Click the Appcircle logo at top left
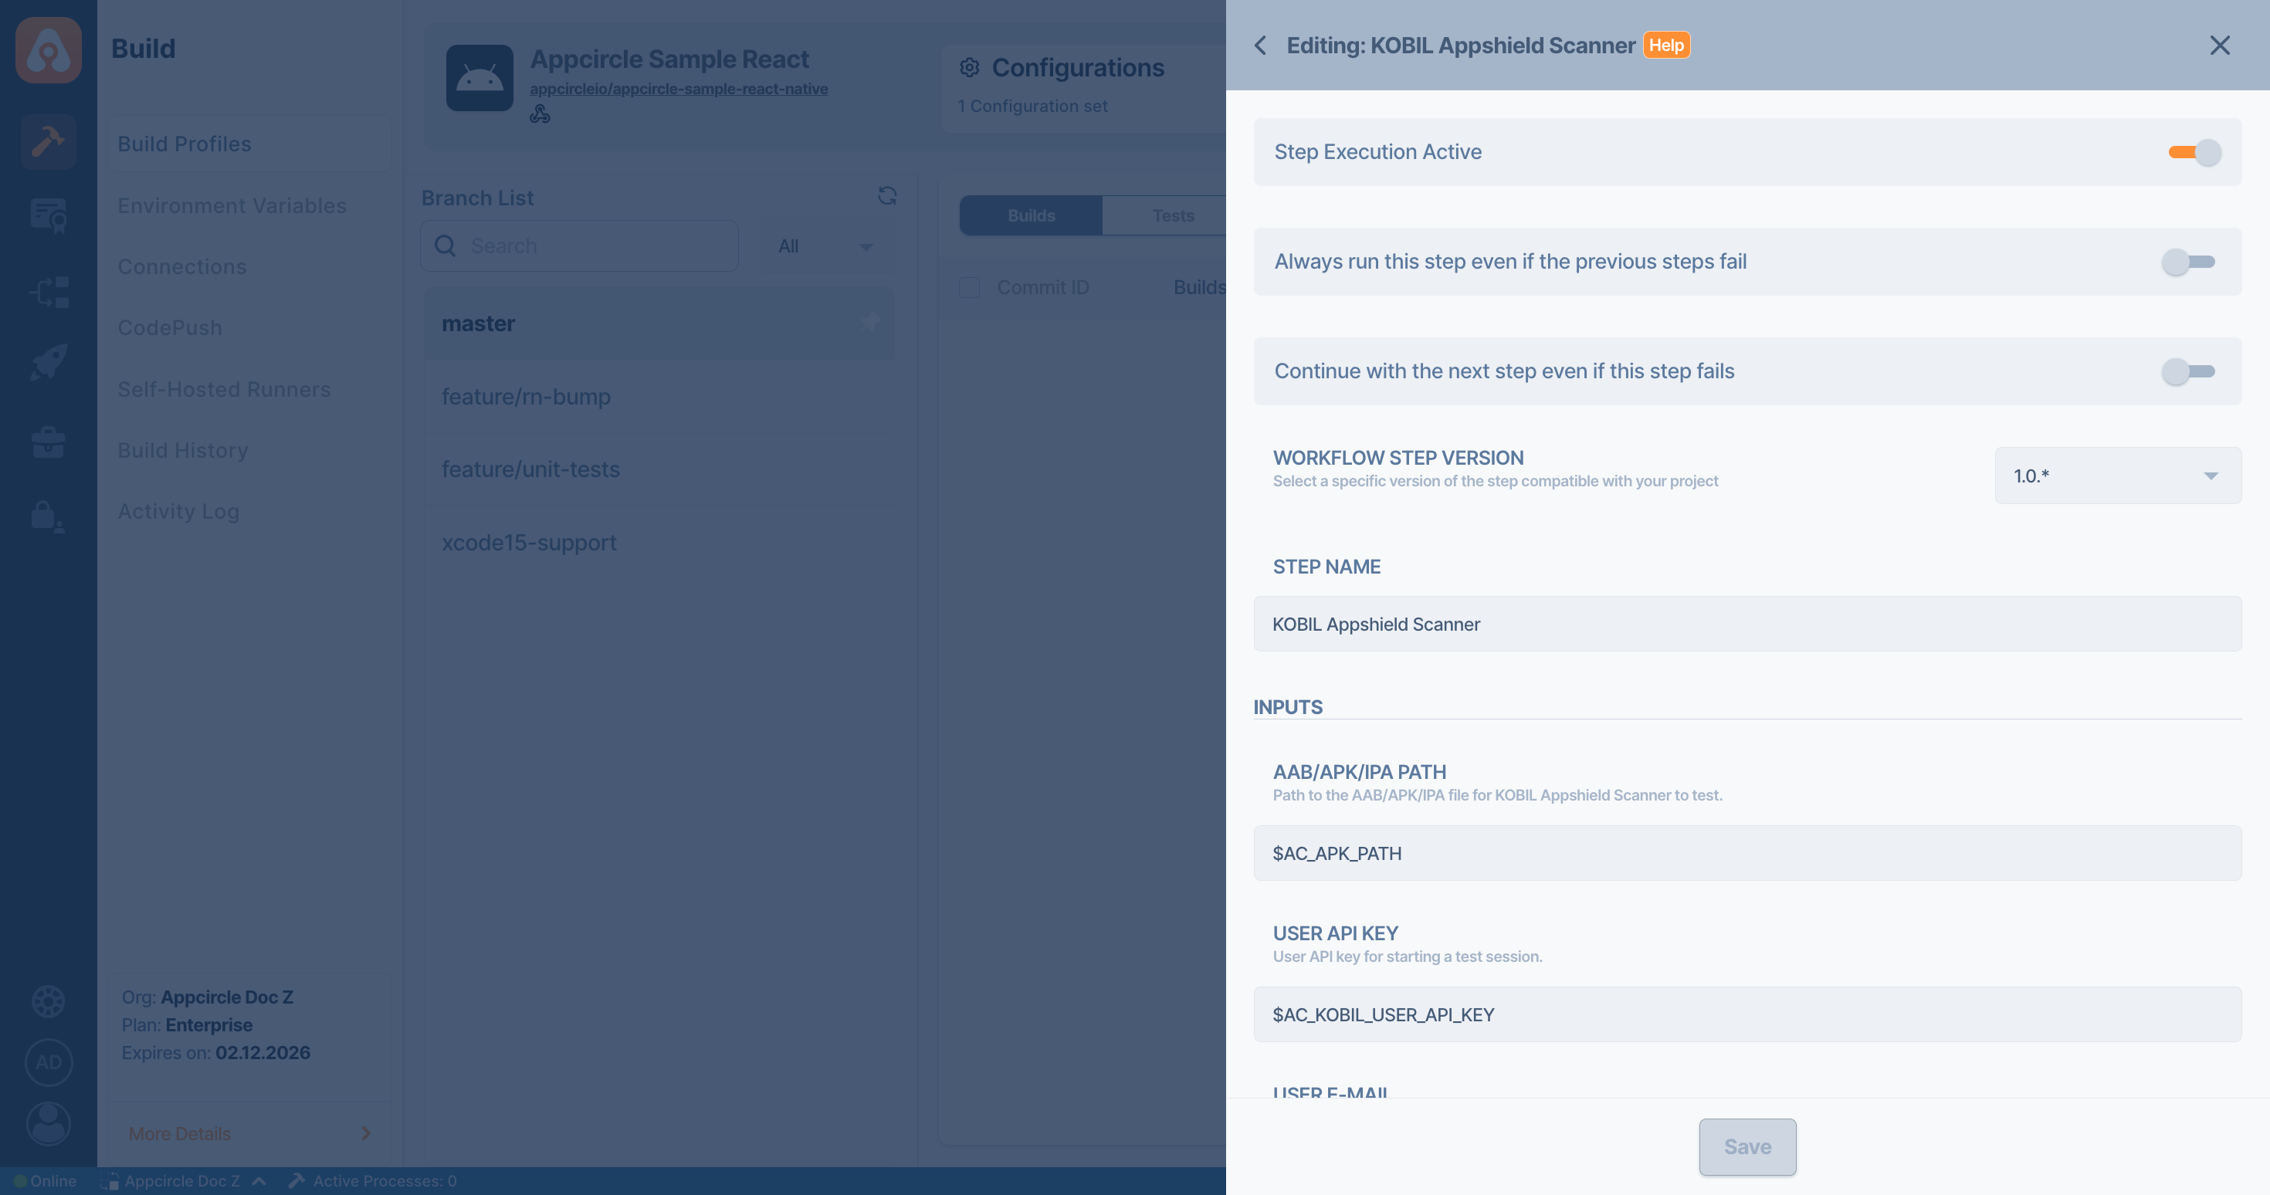This screenshot has height=1195, width=2270. pos(48,50)
